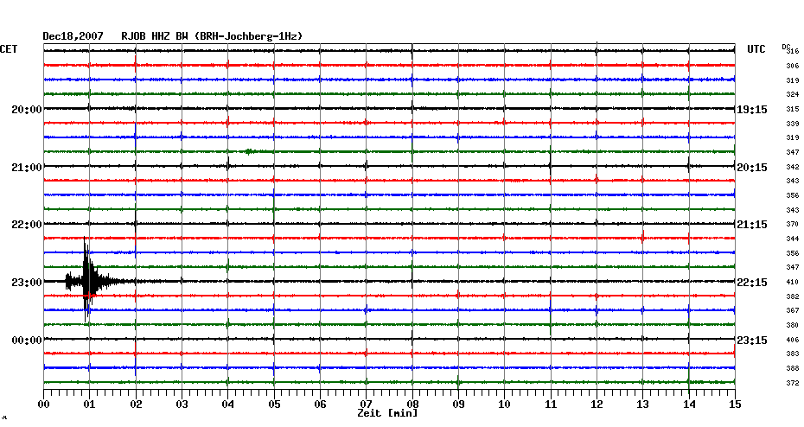
Task: Click minute tick label 03 on axis
Action: (x=182, y=405)
